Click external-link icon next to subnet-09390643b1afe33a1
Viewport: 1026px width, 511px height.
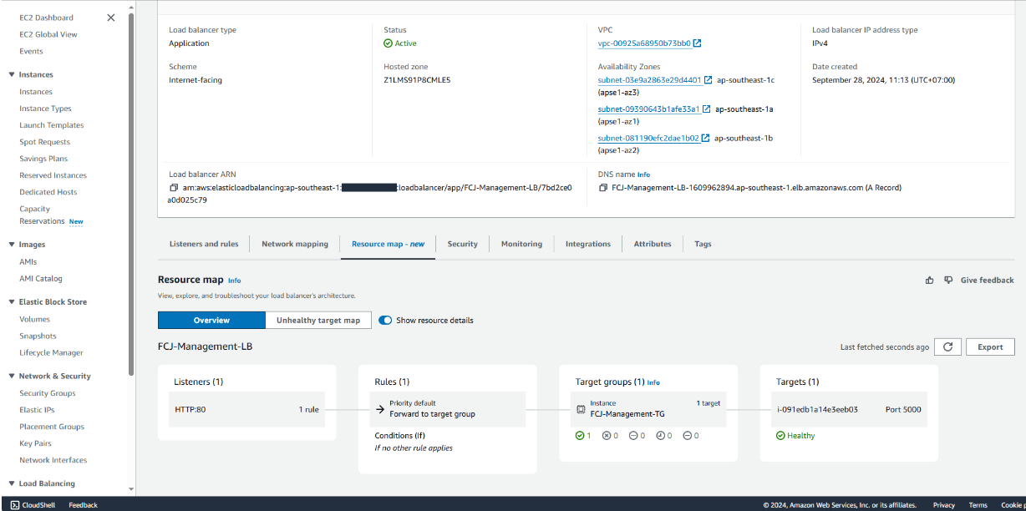tap(706, 109)
